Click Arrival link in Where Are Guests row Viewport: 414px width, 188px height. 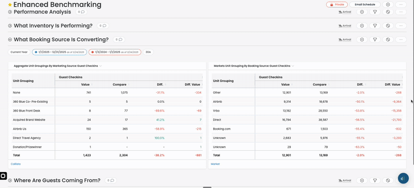point(345,181)
